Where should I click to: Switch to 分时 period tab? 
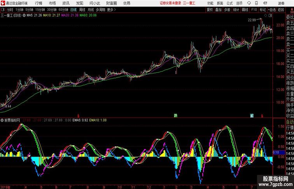(10, 10)
